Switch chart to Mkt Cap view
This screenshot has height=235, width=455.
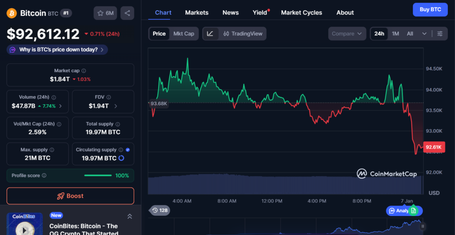point(184,34)
